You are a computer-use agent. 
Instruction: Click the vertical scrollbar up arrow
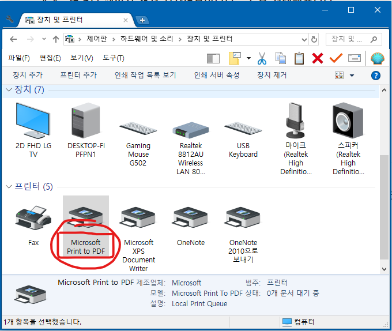point(385,91)
